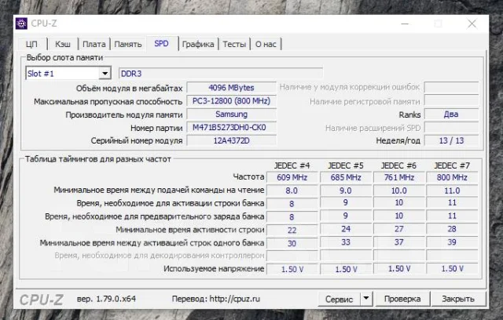The image size is (503, 320).
Task: Click the 10.0 CAS latency cell
Action: [x=399, y=191]
